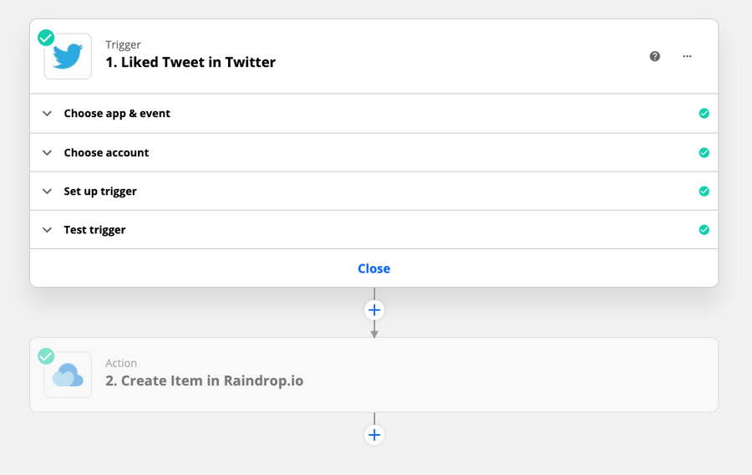Add a new step below Raindrop.io action
This screenshot has height=475, width=752.
coord(374,435)
